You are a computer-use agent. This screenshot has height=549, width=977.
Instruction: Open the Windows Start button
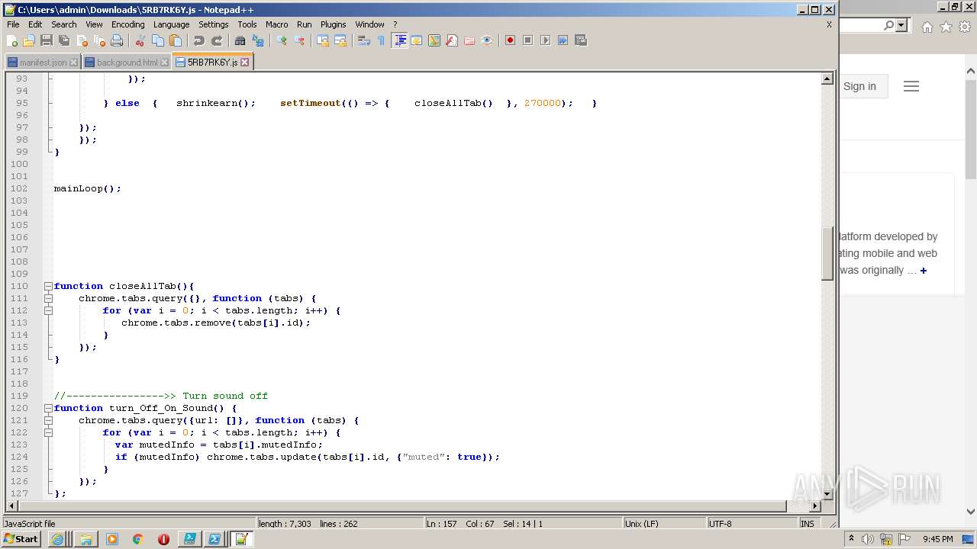(21, 539)
